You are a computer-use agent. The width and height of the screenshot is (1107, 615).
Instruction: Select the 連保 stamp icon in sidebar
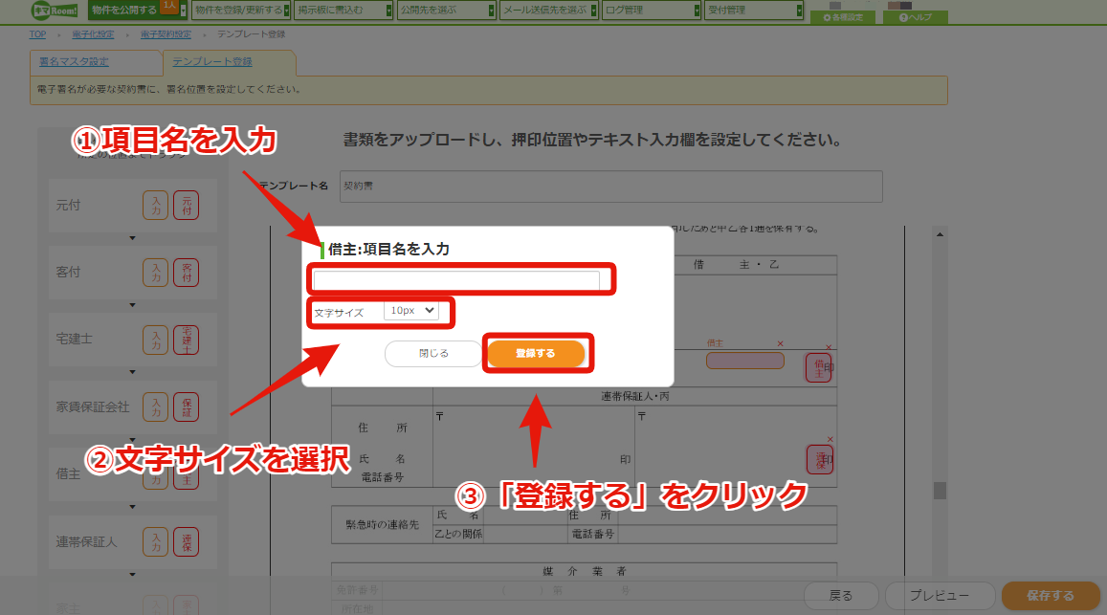(187, 541)
